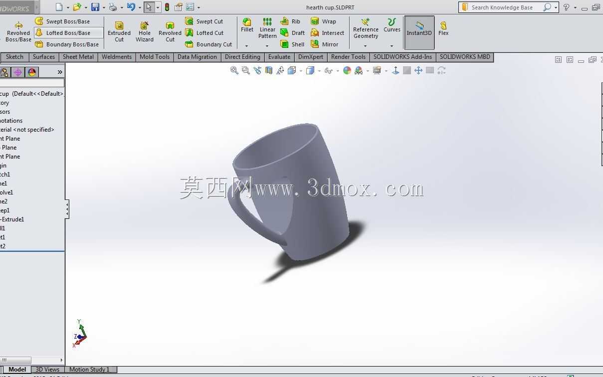Open the DisplayManager tab icon
Image resolution: width=603 pixels, height=377 pixels.
click(x=32, y=72)
